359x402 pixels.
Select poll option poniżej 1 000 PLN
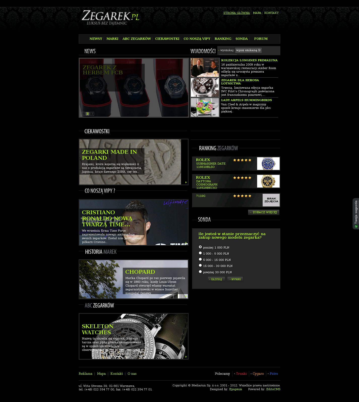[200, 247]
